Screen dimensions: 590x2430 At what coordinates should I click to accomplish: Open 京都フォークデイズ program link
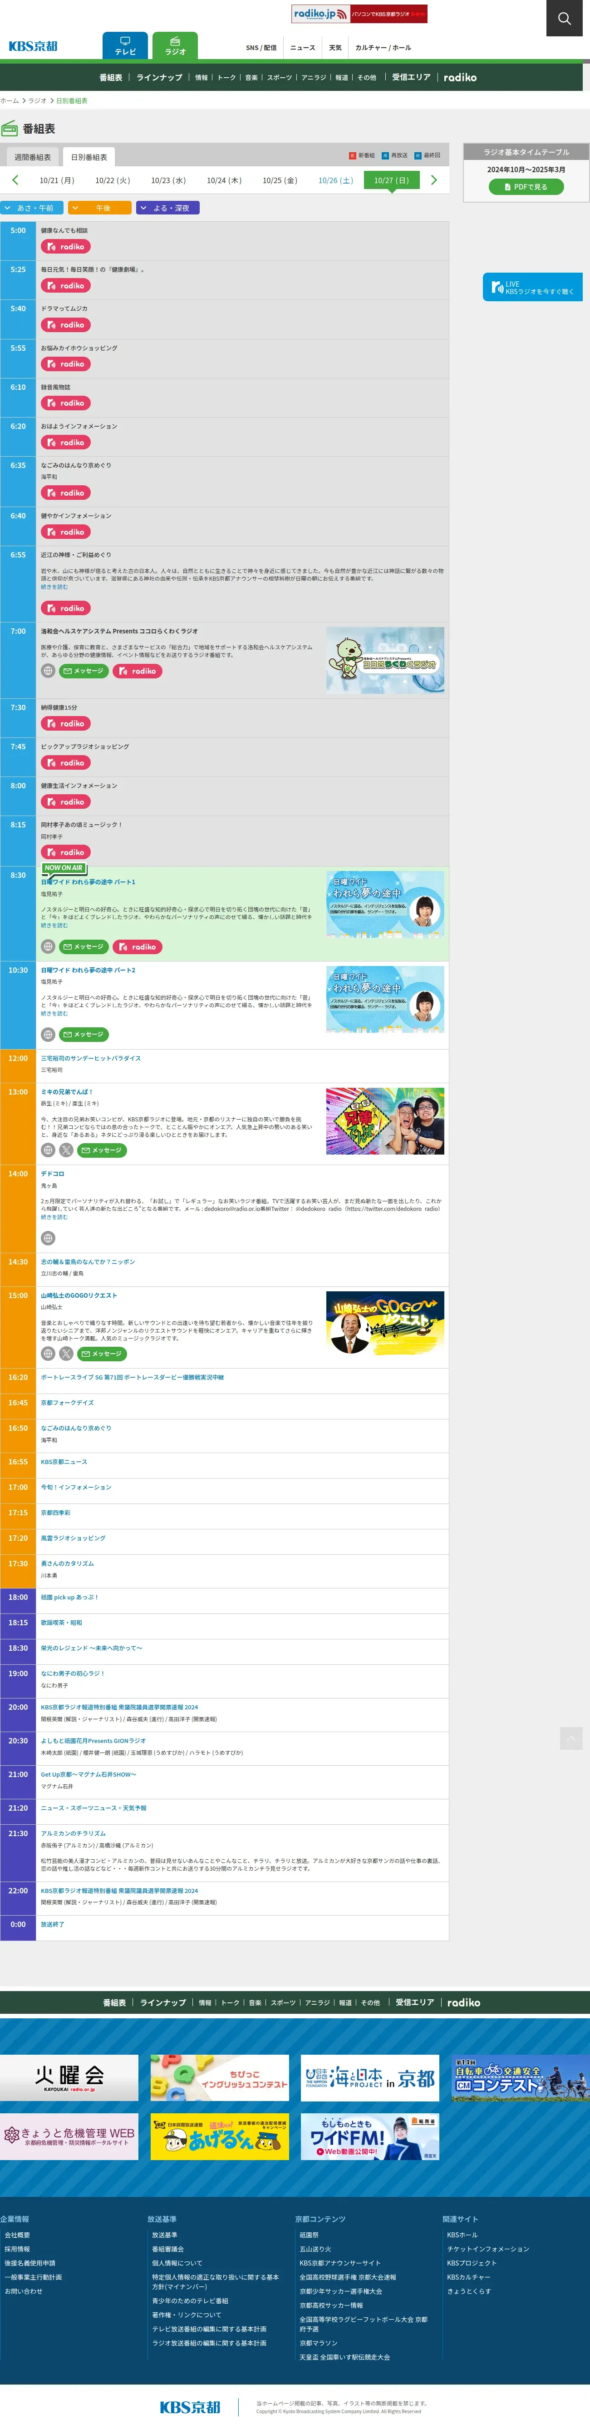[x=67, y=1403]
